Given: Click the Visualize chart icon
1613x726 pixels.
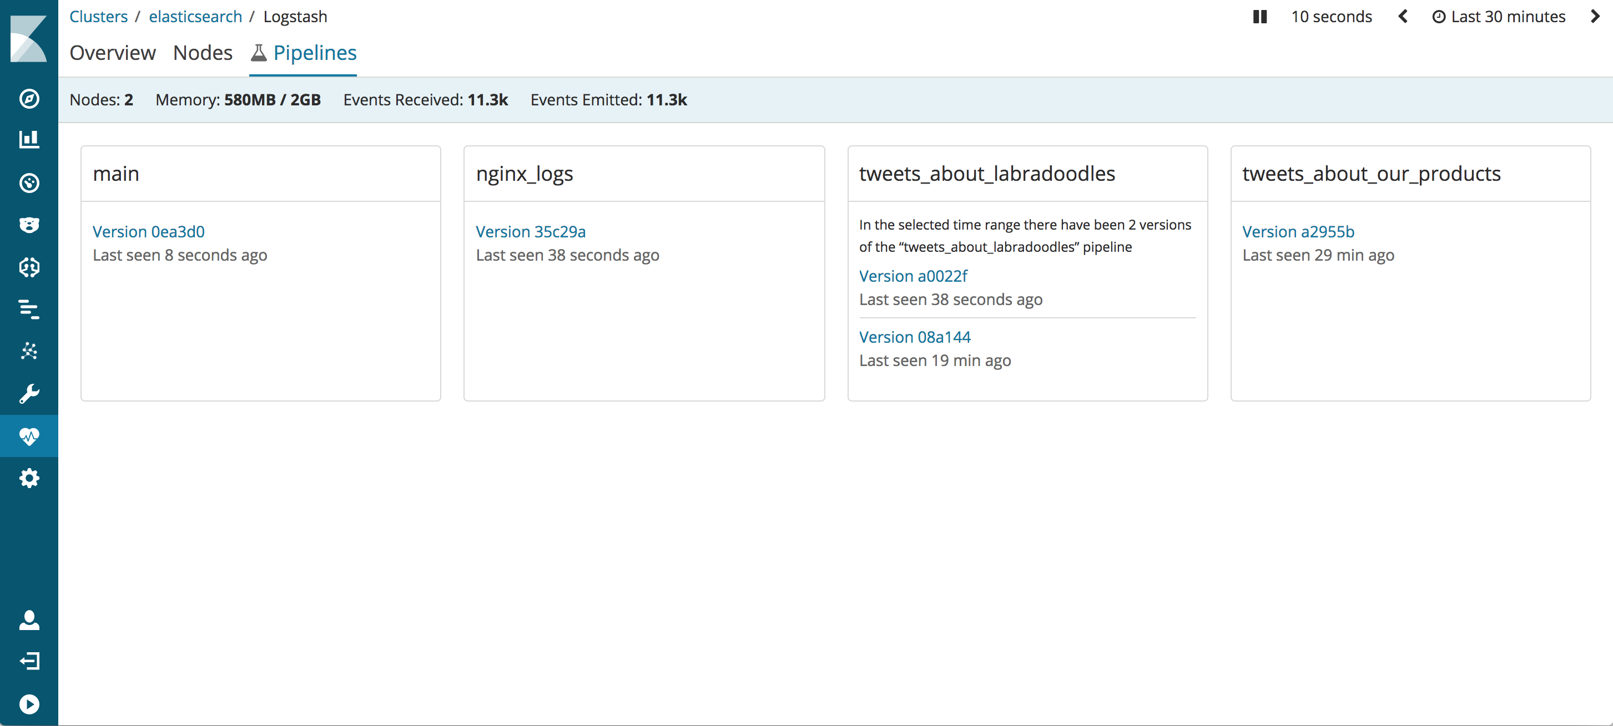Looking at the screenshot, I should point(28,139).
